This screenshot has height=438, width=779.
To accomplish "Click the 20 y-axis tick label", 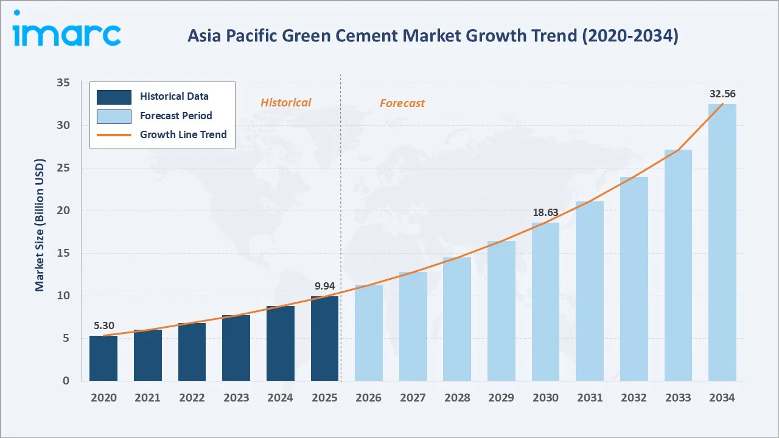I will (63, 210).
